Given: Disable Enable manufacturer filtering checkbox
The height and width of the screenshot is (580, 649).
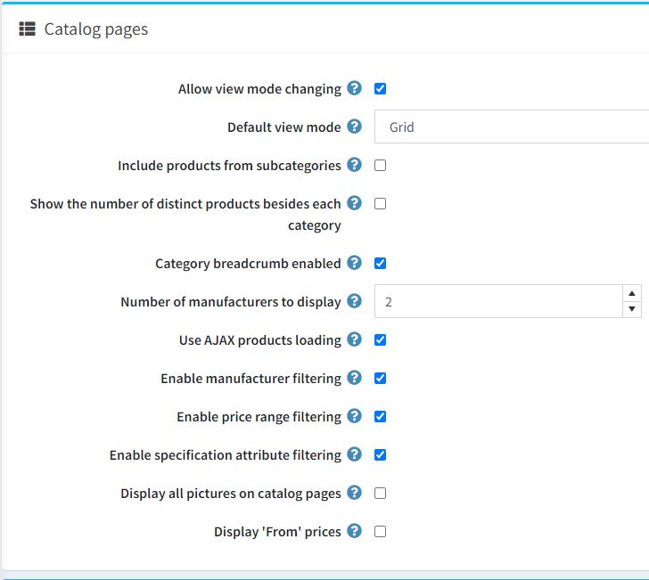Looking at the screenshot, I should tap(381, 378).
